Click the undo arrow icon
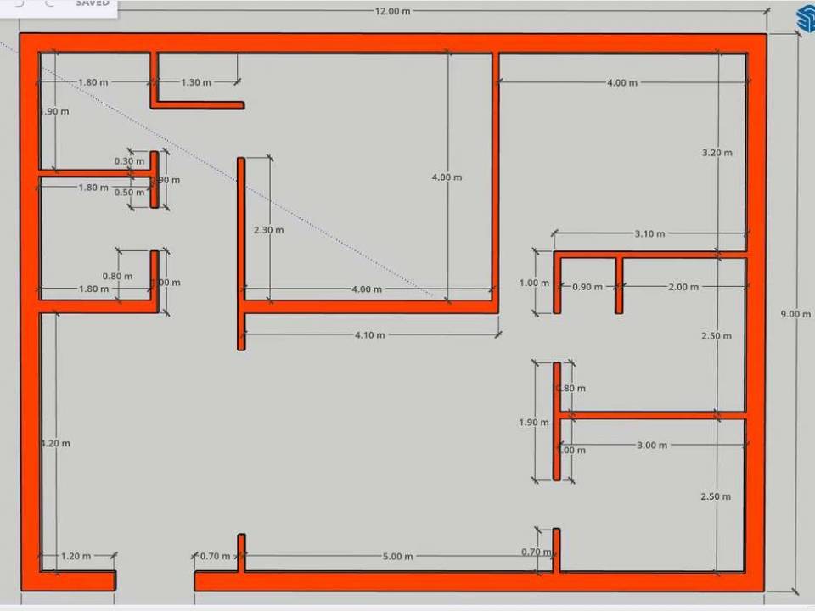Image resolution: width=815 pixels, height=611 pixels. [x=19, y=3]
